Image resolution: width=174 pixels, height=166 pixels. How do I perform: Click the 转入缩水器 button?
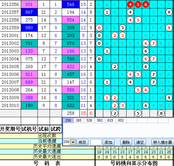click(x=163, y=142)
